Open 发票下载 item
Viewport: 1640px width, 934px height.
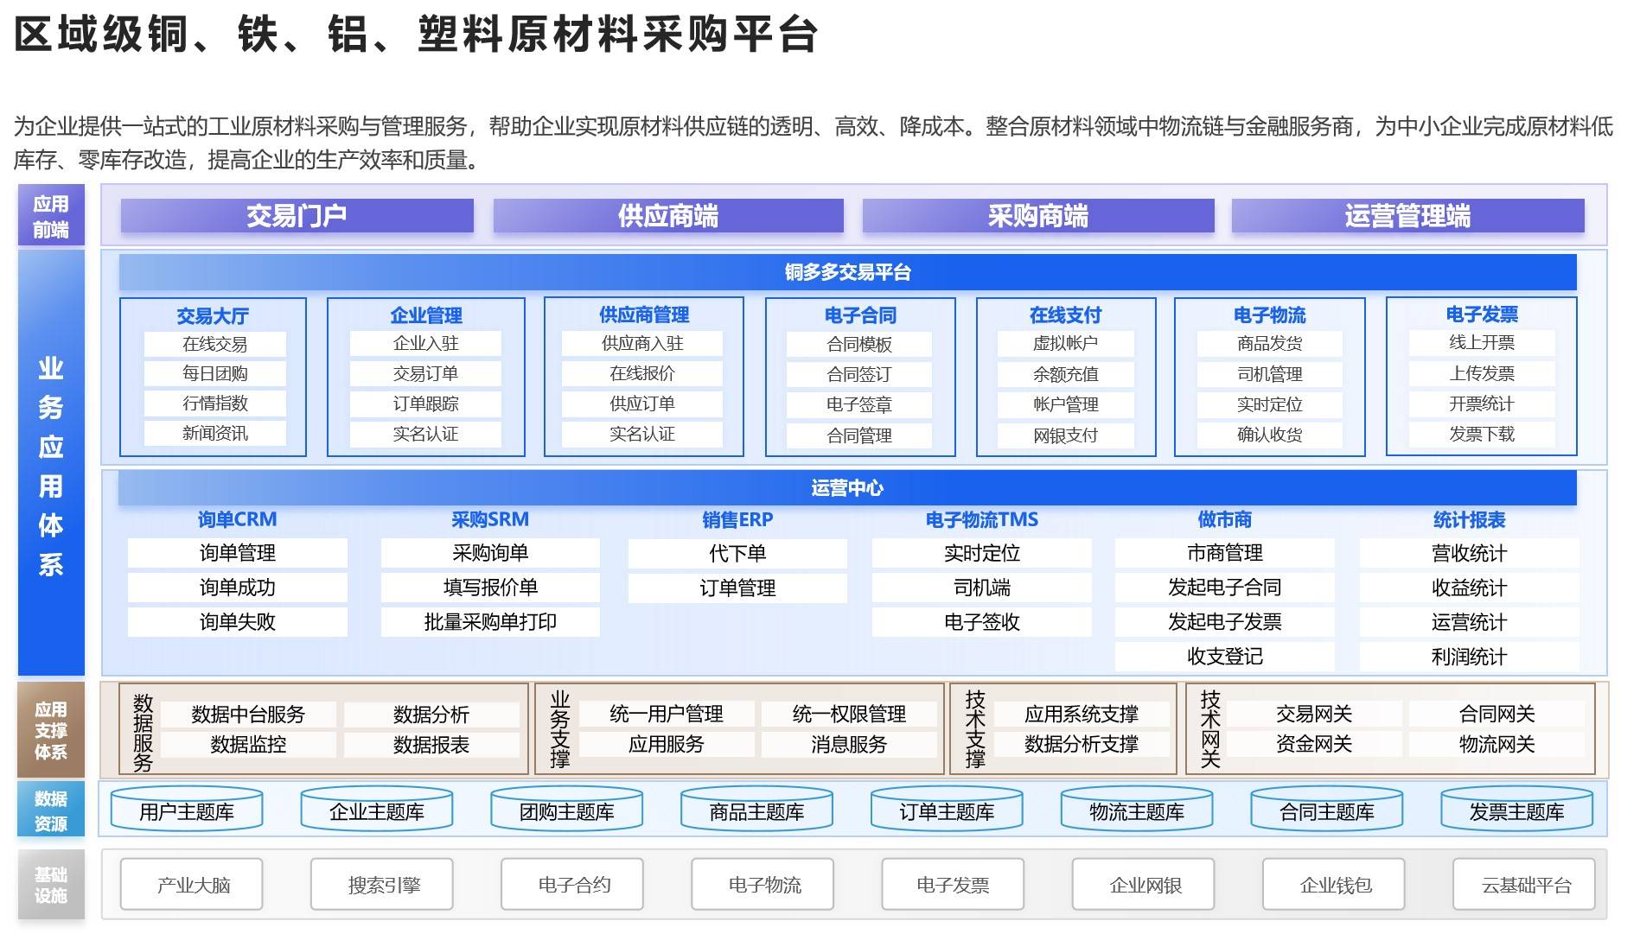click(x=1482, y=434)
